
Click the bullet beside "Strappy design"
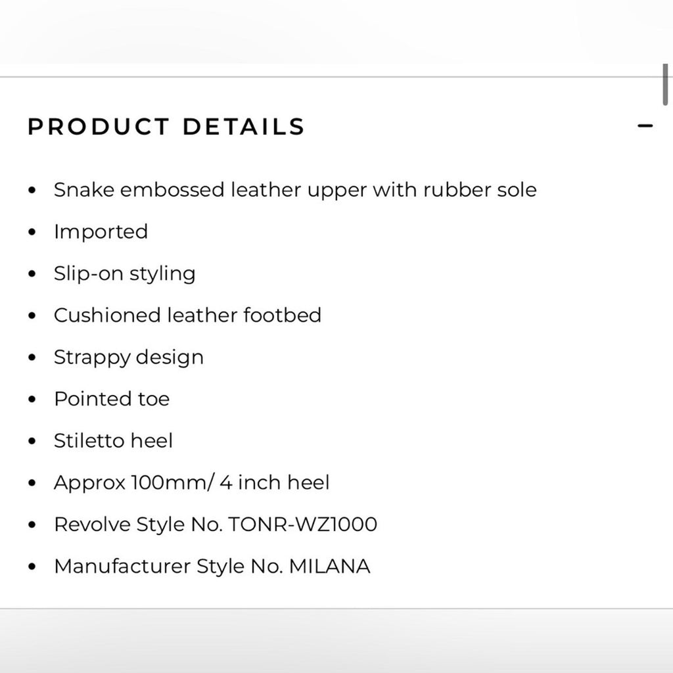click(x=32, y=358)
